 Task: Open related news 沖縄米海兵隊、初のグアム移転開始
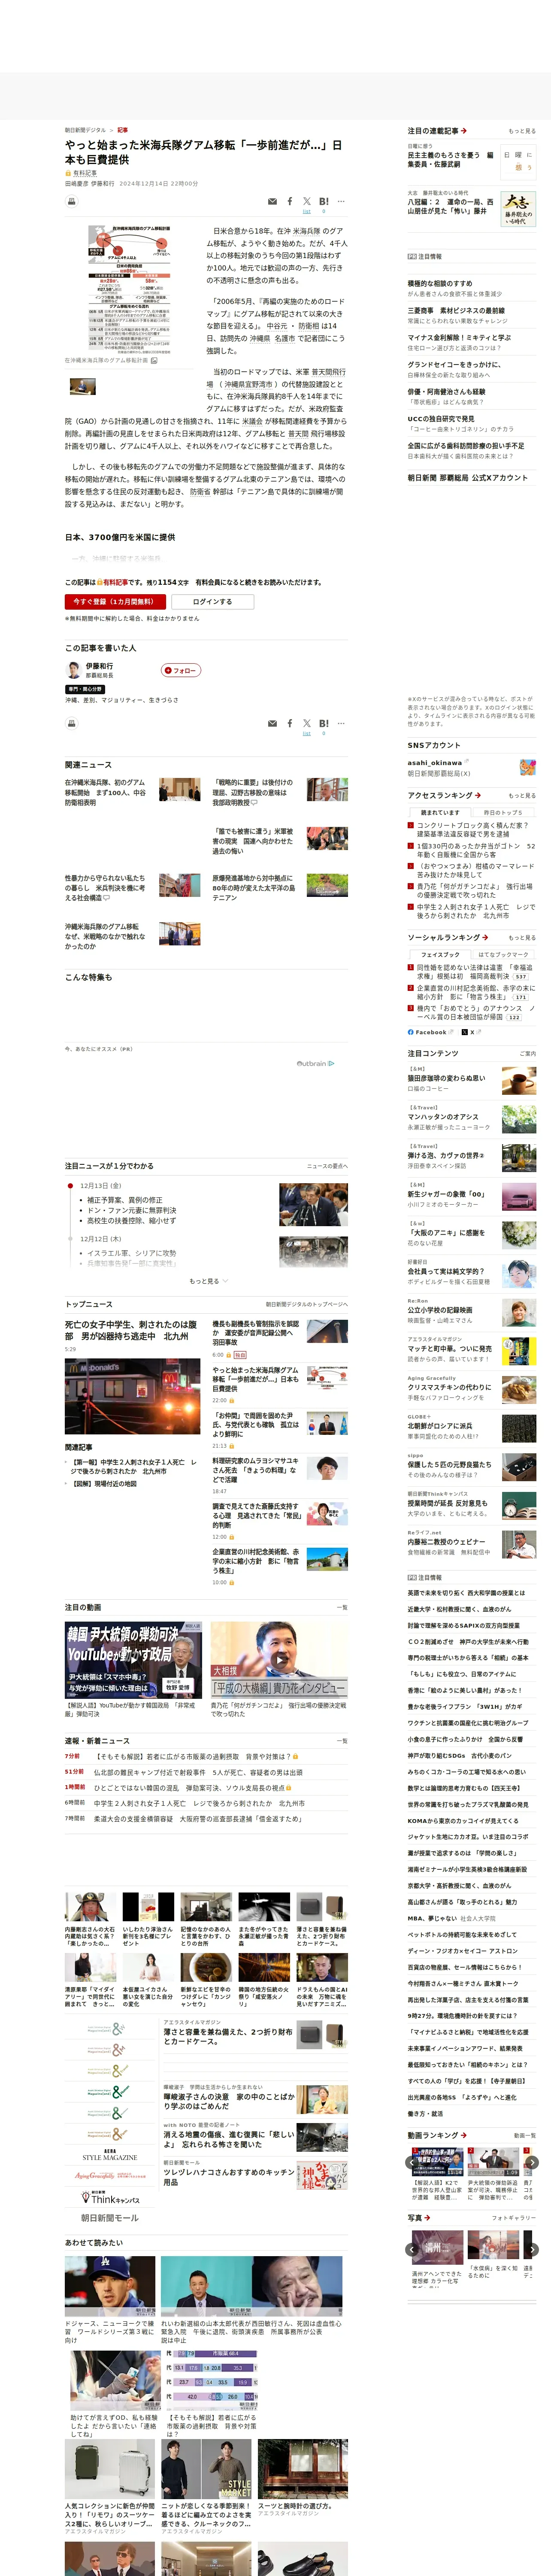click(x=105, y=792)
